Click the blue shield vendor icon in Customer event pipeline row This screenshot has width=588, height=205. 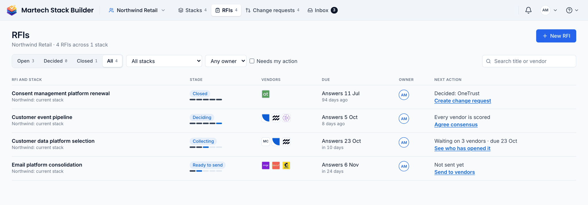click(x=266, y=118)
